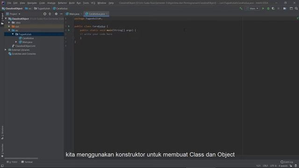Viewport: 299px width, 168px height.
Task: Open the Window menu
Action: (102, 3)
